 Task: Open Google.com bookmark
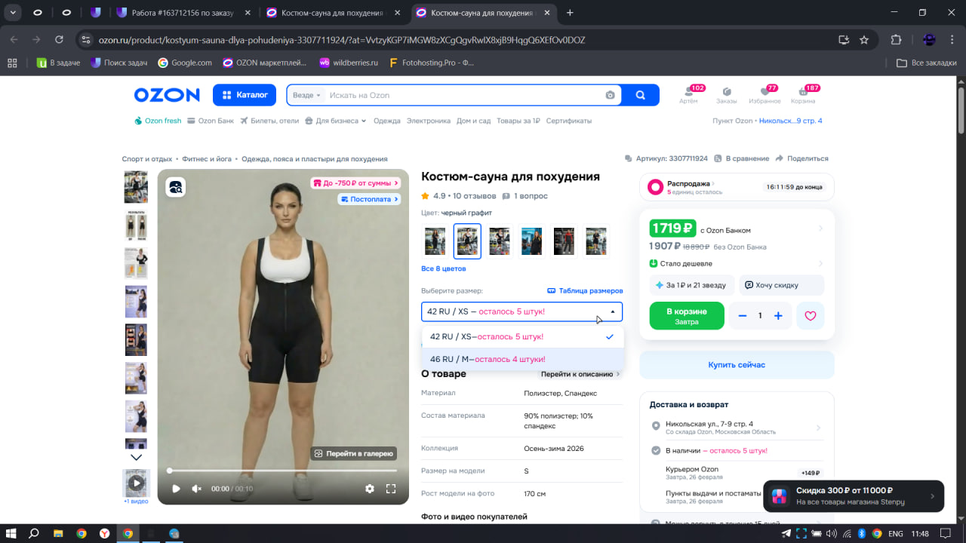coord(185,63)
